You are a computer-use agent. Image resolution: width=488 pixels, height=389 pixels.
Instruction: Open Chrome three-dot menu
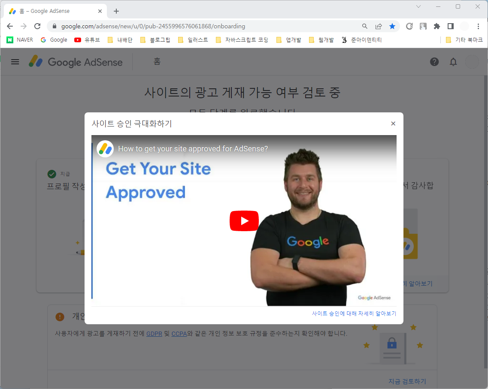point(479,26)
